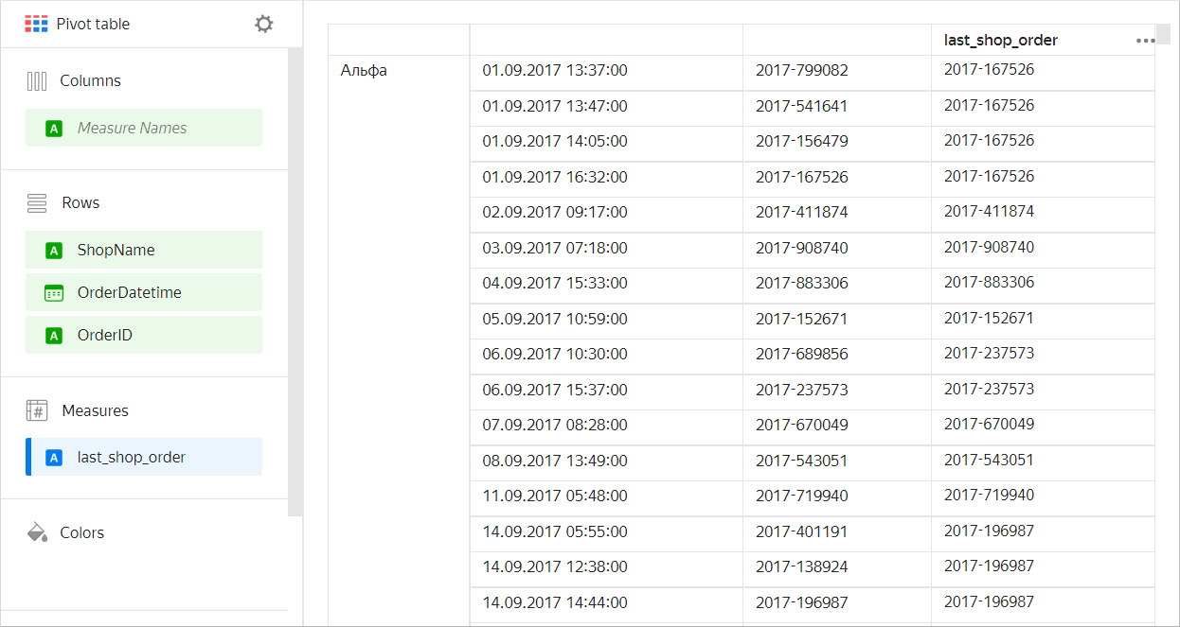This screenshot has height=627, width=1180.
Task: Click the Columns section icon
Action: (37, 81)
